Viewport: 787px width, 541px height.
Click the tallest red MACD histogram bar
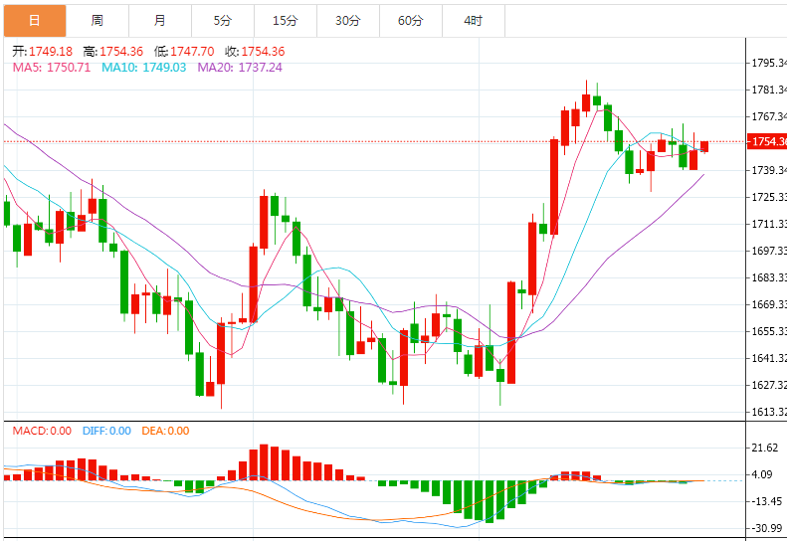(264, 462)
